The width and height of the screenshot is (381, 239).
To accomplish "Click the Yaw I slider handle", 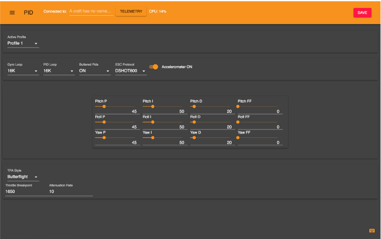I will pos(153,137).
